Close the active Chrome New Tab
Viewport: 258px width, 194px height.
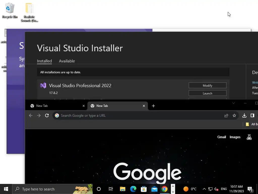pos(144,106)
